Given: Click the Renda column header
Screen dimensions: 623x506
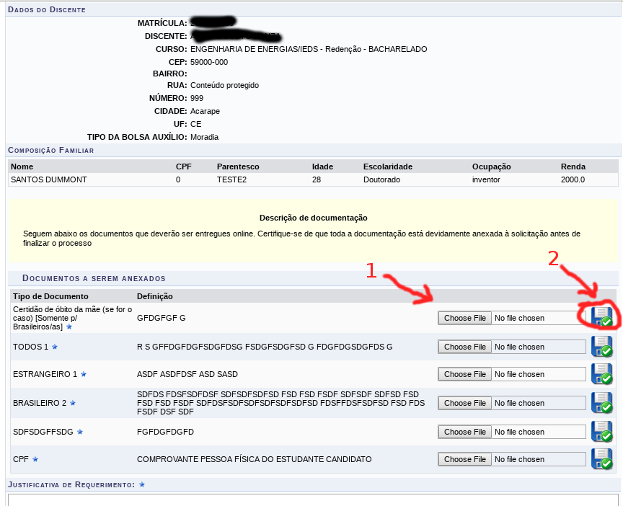Looking at the screenshot, I should [x=573, y=167].
